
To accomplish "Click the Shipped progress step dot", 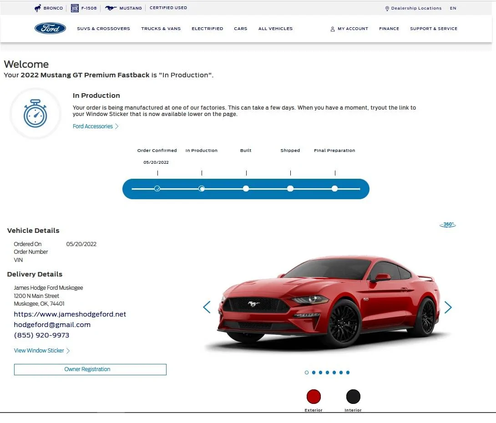I will pyautogui.click(x=290, y=189).
